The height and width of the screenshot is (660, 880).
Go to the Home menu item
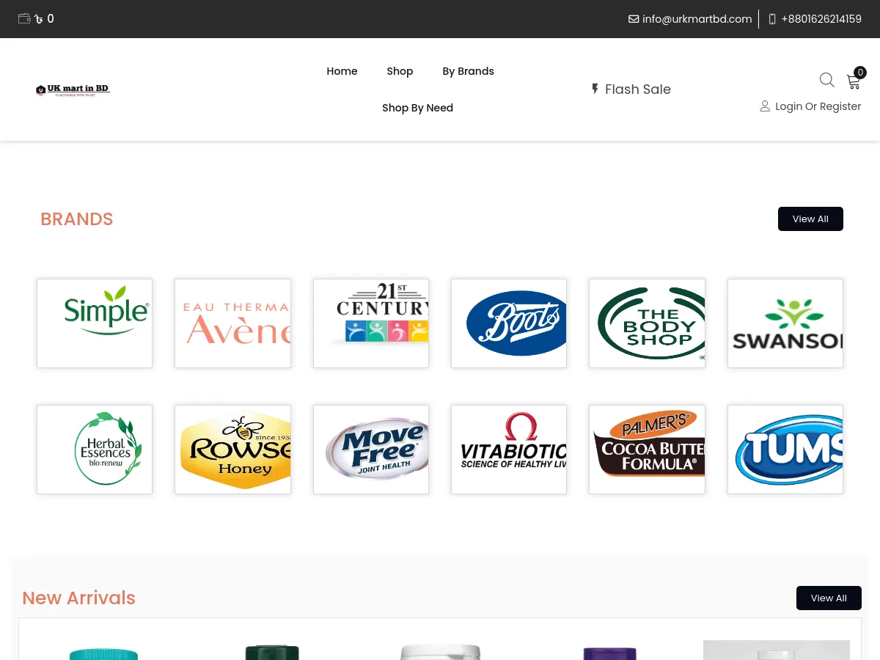click(x=342, y=71)
